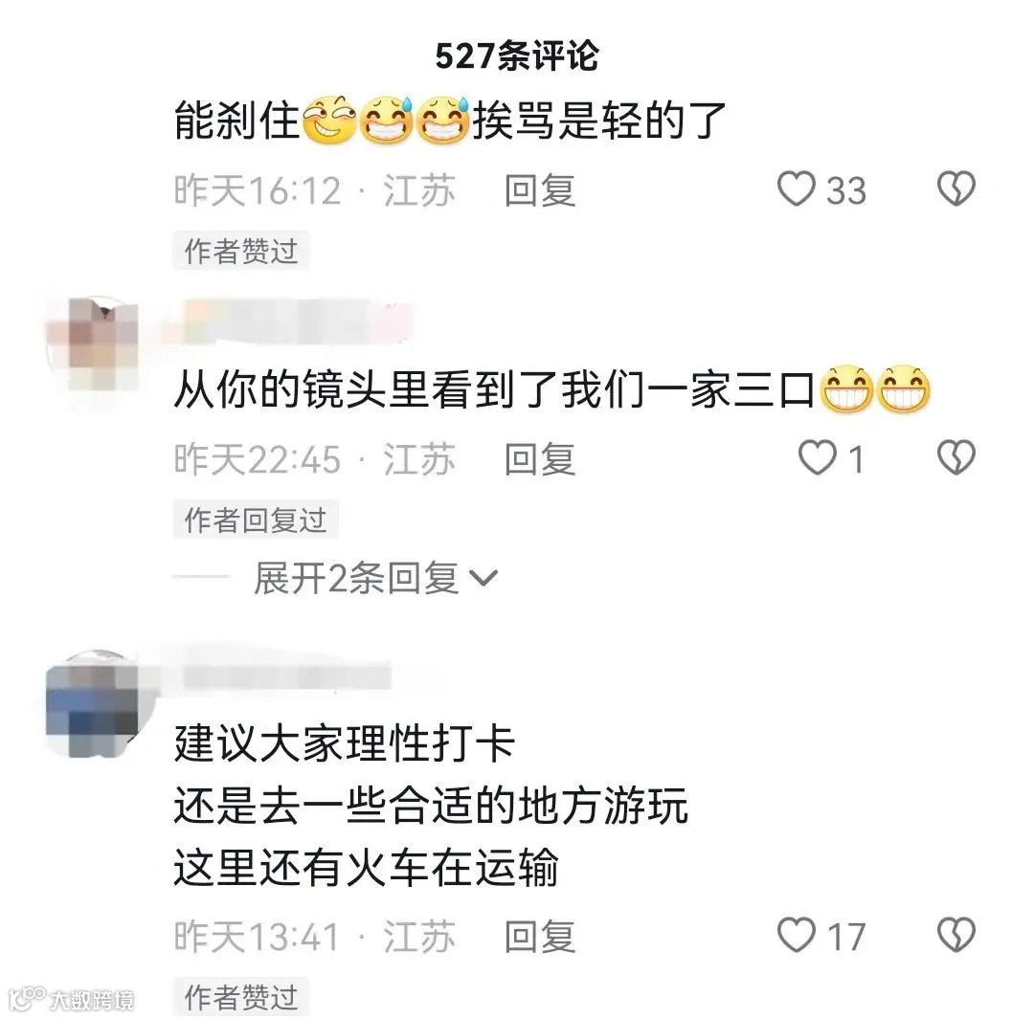Expand 展开2条回复 replies
This screenshot has height=1019, width=1034.
pos(356,578)
